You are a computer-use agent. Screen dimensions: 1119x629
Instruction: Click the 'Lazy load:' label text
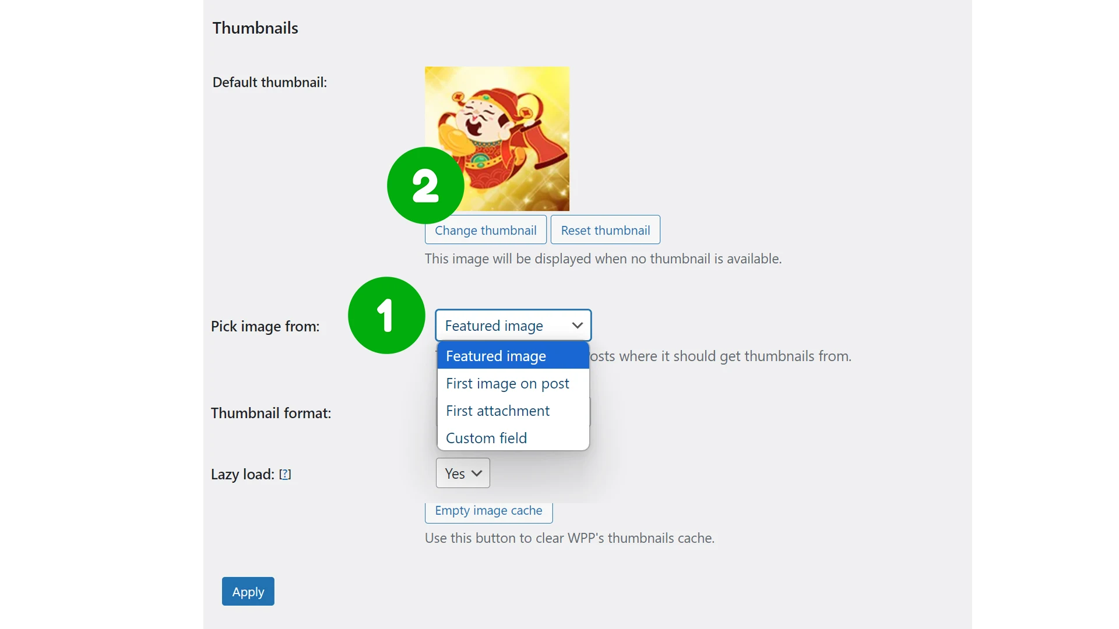point(242,475)
